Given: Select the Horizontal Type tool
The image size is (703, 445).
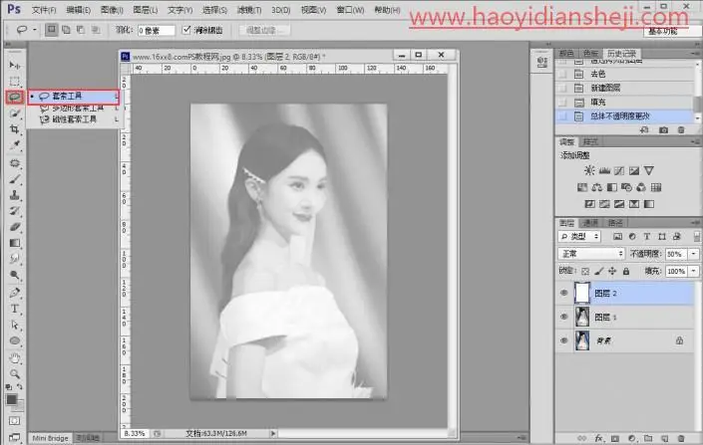Looking at the screenshot, I should (x=14, y=309).
